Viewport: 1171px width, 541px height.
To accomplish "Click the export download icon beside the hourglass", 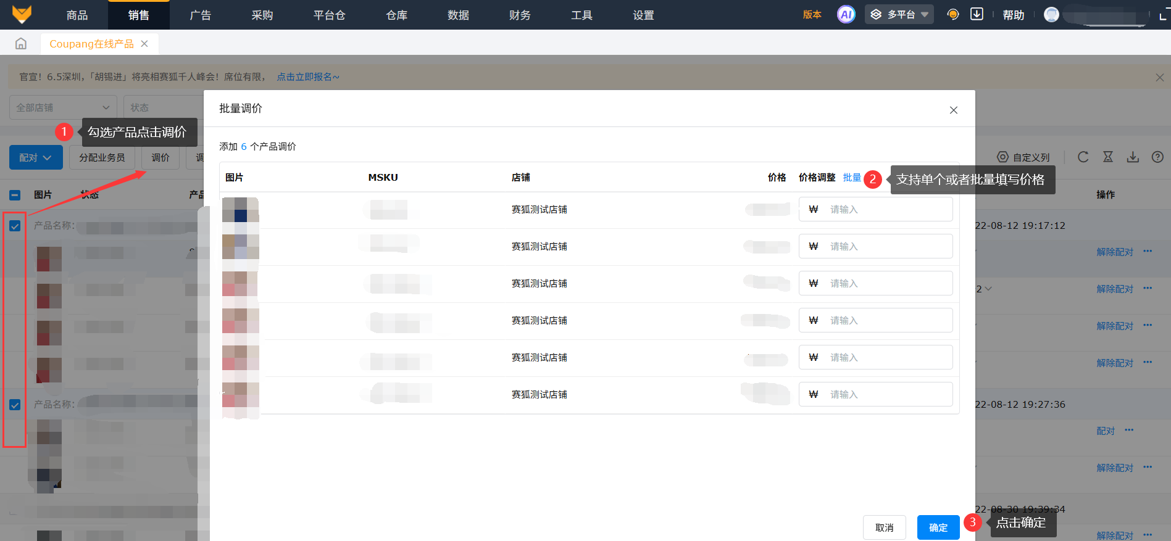I will click(x=1133, y=157).
